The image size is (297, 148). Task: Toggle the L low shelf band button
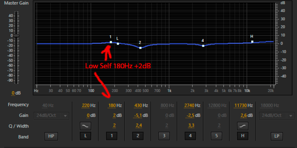pos(85,136)
